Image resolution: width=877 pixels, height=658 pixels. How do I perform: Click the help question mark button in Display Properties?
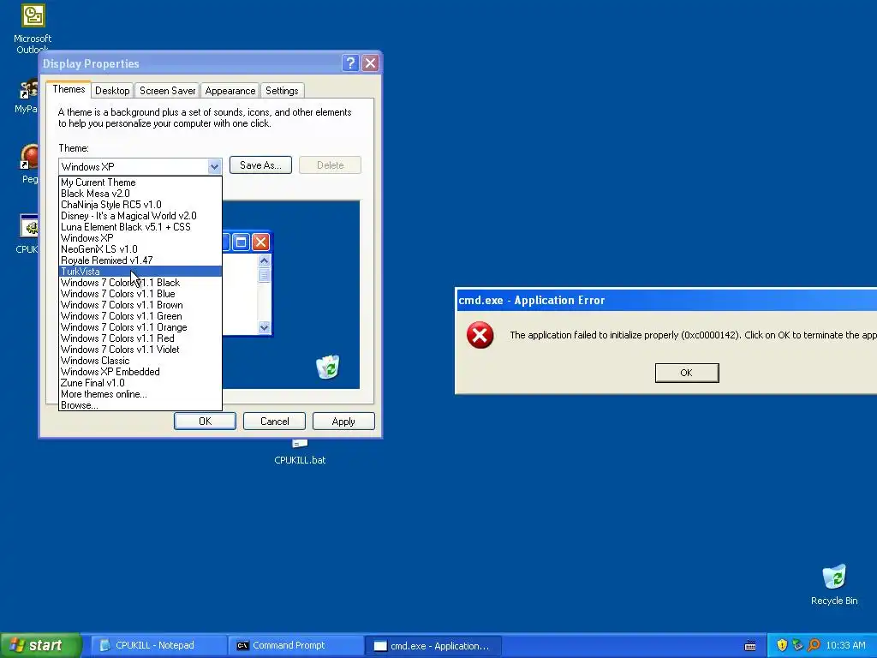point(350,63)
